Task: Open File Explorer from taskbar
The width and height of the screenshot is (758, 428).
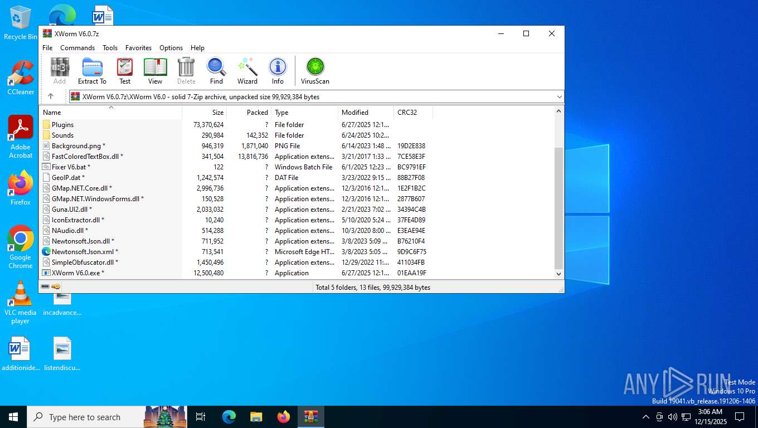Action: pyautogui.click(x=256, y=417)
